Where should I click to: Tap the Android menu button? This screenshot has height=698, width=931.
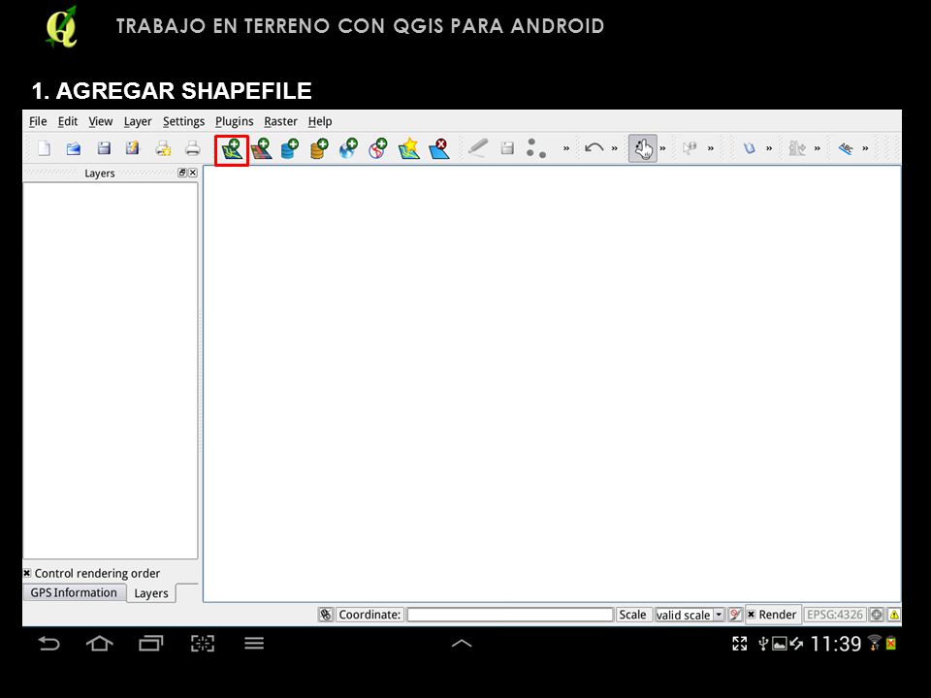click(x=254, y=643)
